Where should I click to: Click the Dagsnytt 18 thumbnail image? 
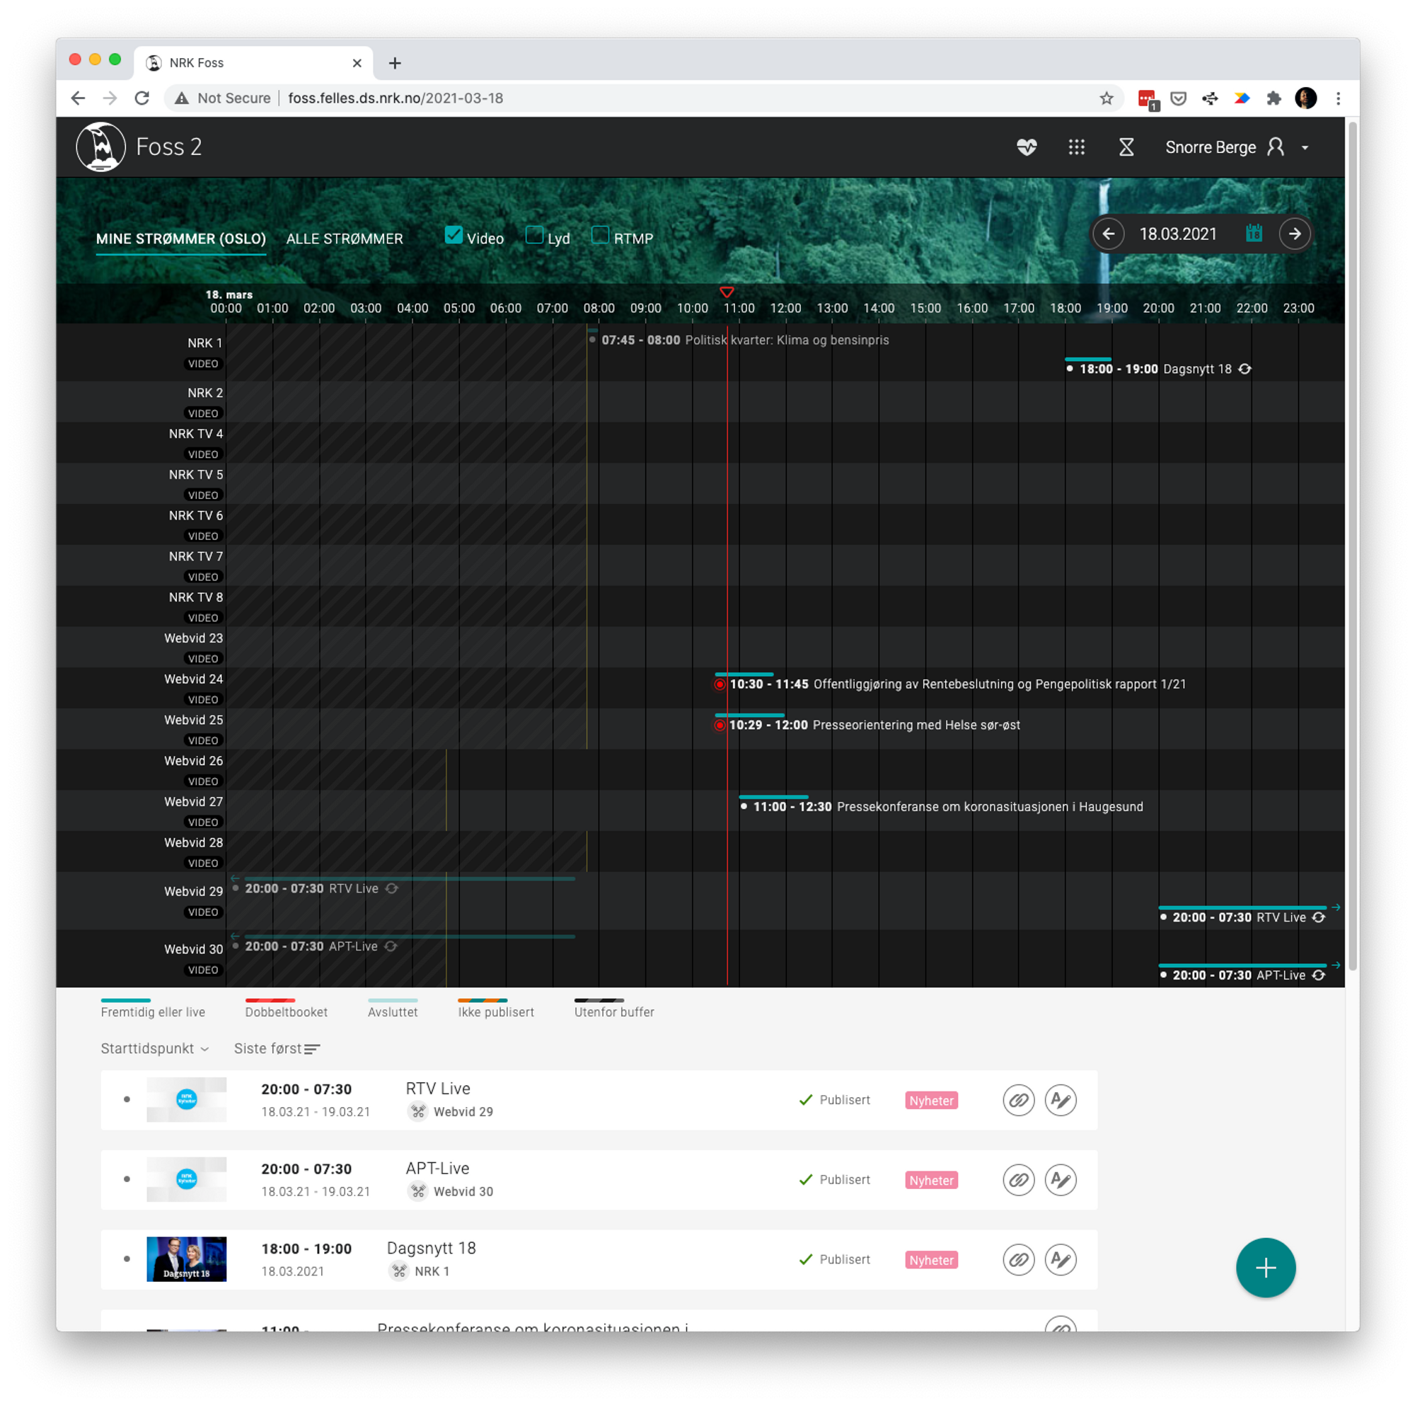[x=186, y=1258]
